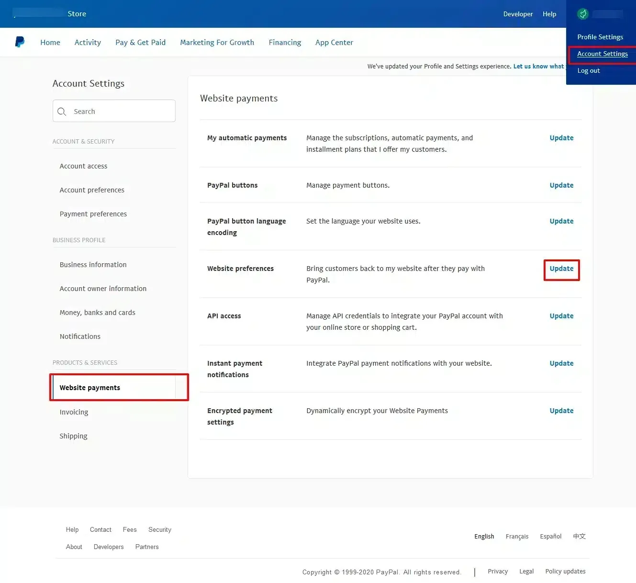This screenshot has width=636, height=583.
Task: Open Payment preferences settings
Action: pyautogui.click(x=93, y=214)
